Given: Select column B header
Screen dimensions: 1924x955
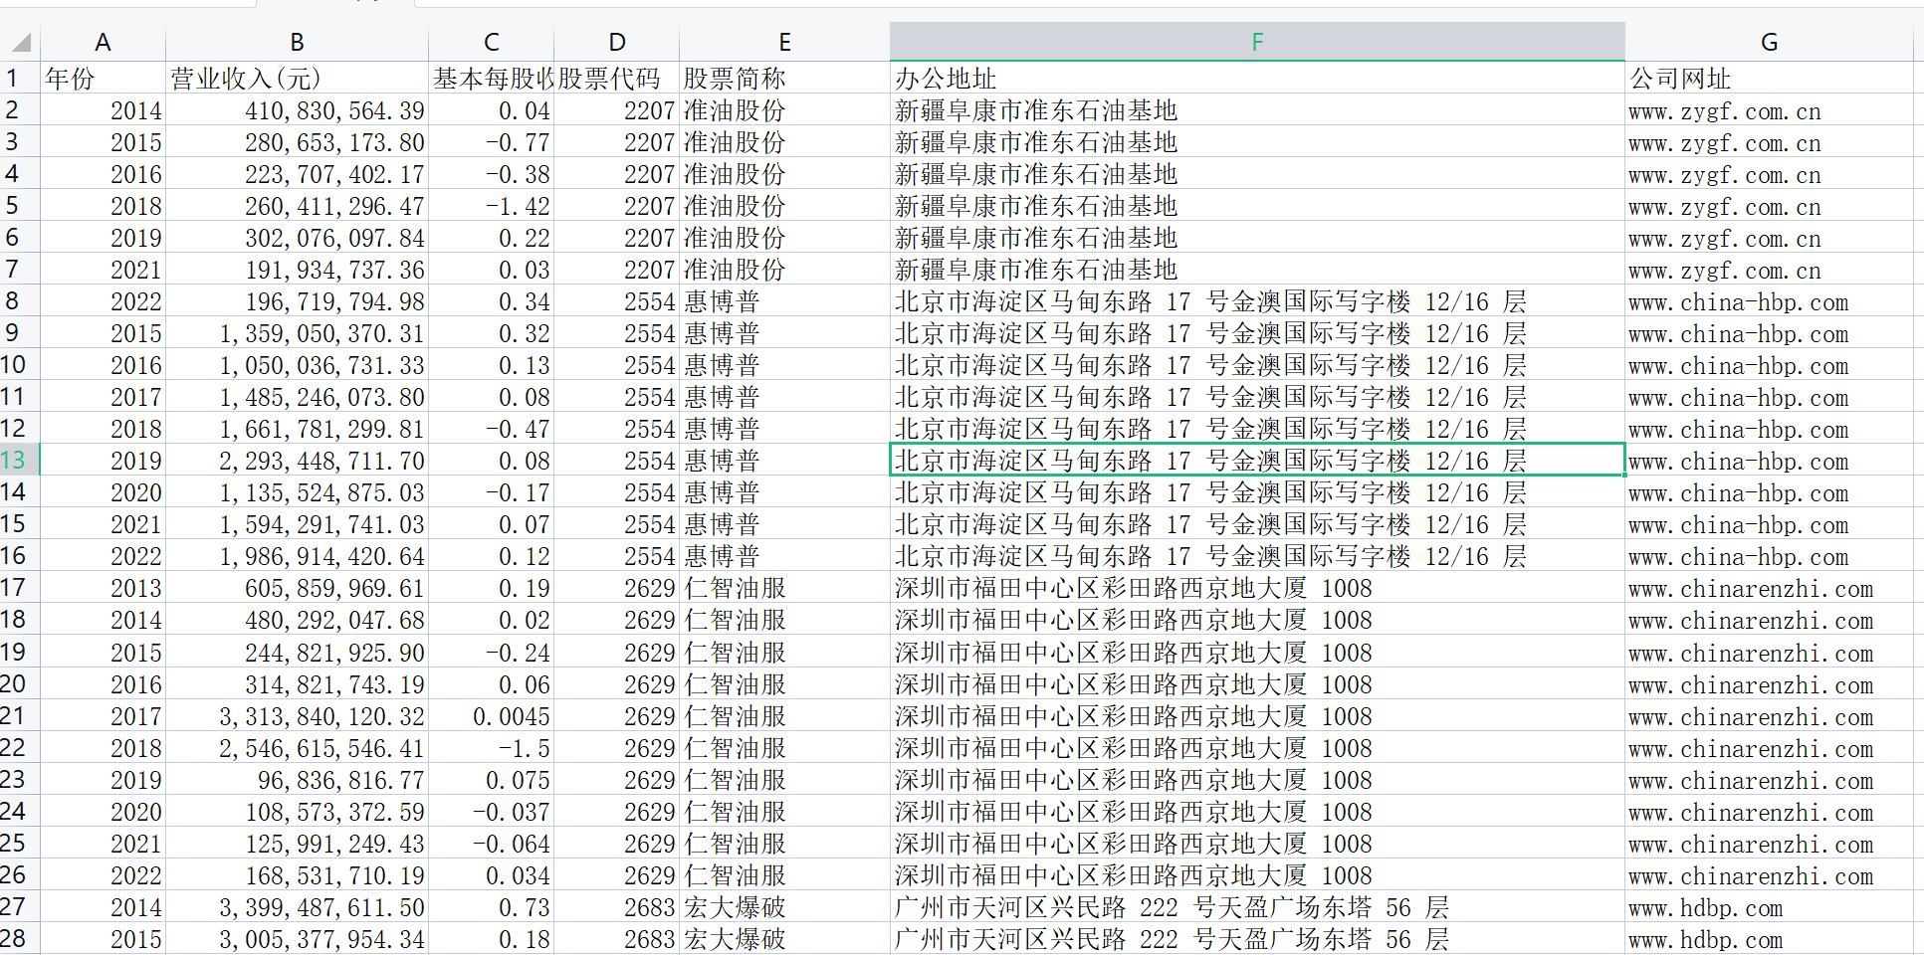Looking at the screenshot, I should coord(297,42).
